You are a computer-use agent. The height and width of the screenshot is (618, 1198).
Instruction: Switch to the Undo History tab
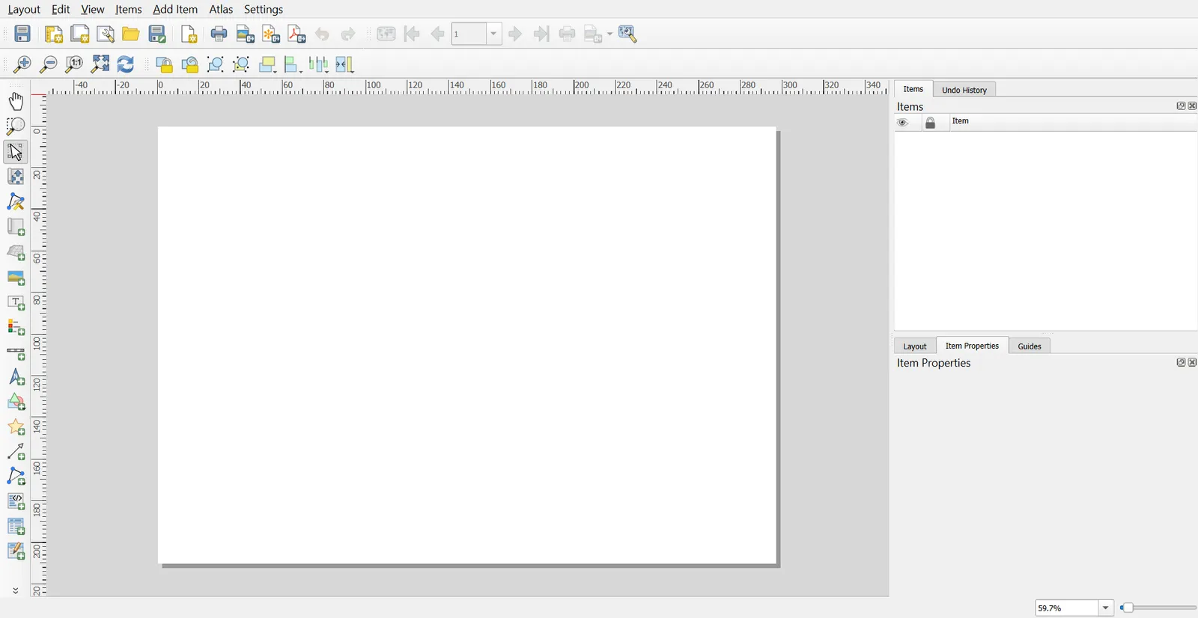point(964,90)
